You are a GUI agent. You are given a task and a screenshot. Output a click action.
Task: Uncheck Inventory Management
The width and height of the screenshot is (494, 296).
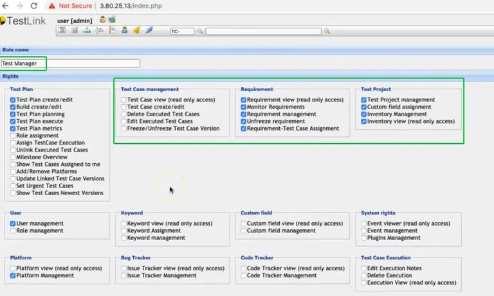click(363, 114)
